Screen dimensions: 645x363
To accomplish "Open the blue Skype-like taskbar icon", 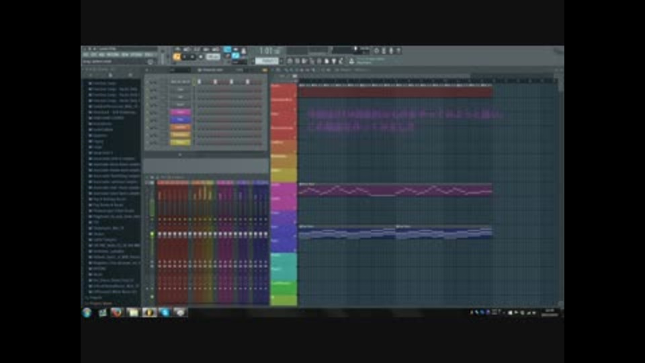I will click(165, 313).
